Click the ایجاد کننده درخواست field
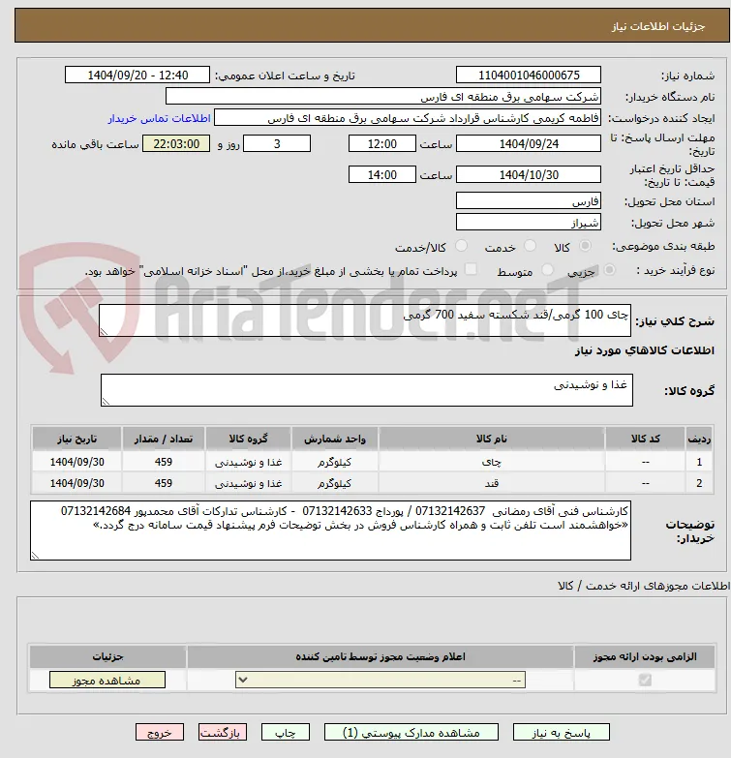731x758 pixels. point(408,117)
